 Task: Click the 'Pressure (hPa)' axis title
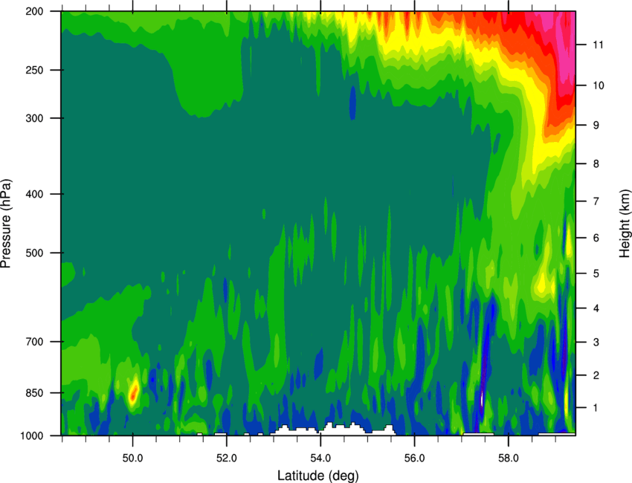(x=6, y=223)
